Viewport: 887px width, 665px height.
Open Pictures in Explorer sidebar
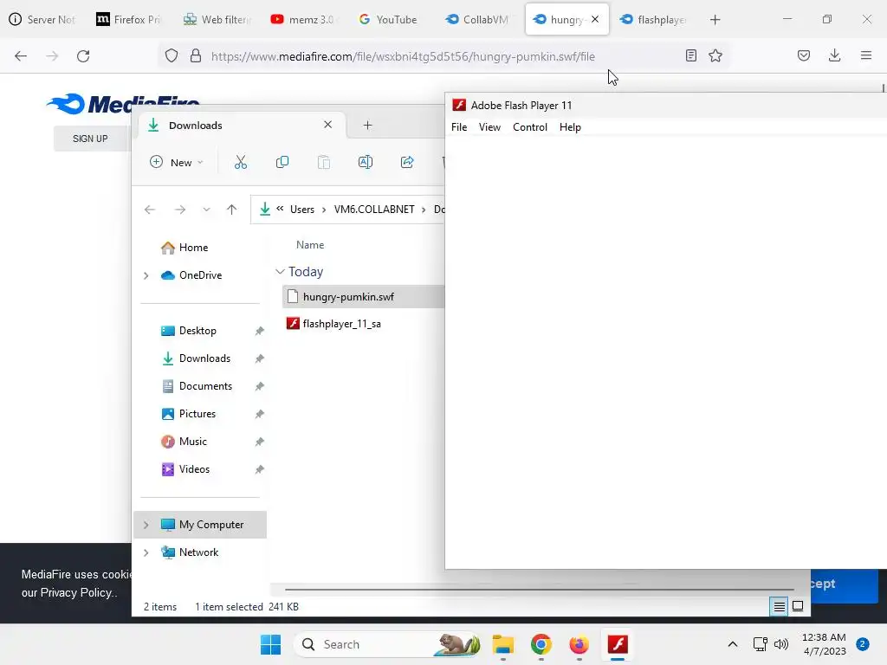197,414
